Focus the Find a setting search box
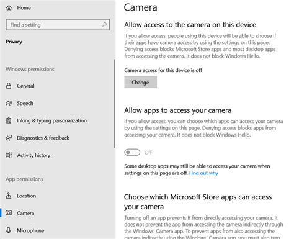 pyautogui.click(x=58, y=25)
